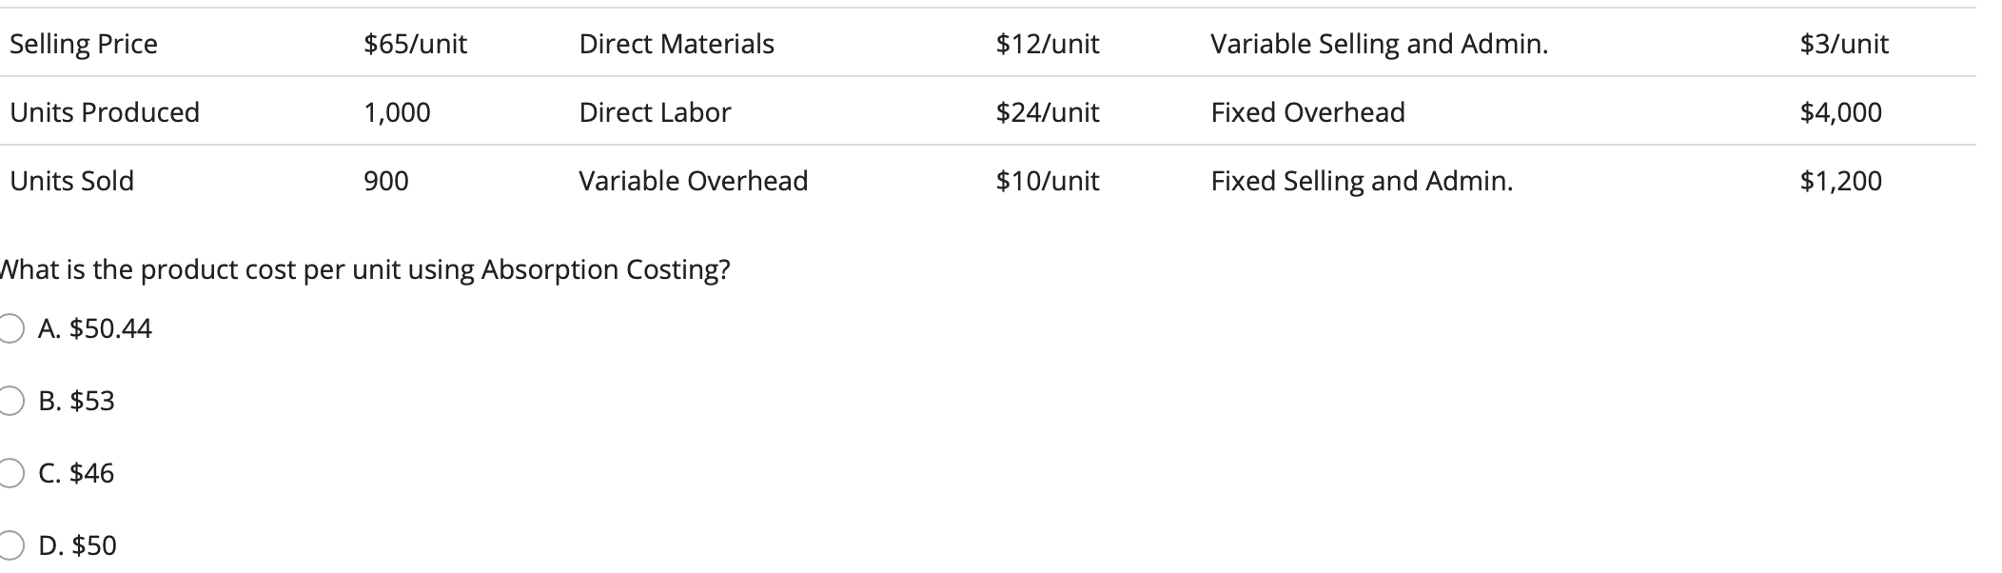Click the radio button beside $46

(10, 471)
